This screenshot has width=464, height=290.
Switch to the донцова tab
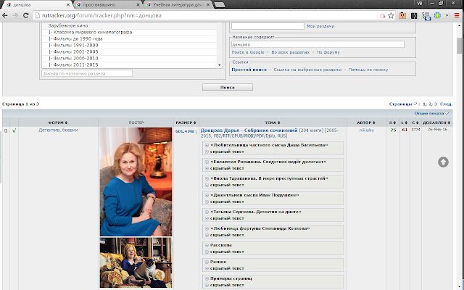(x=37, y=5)
